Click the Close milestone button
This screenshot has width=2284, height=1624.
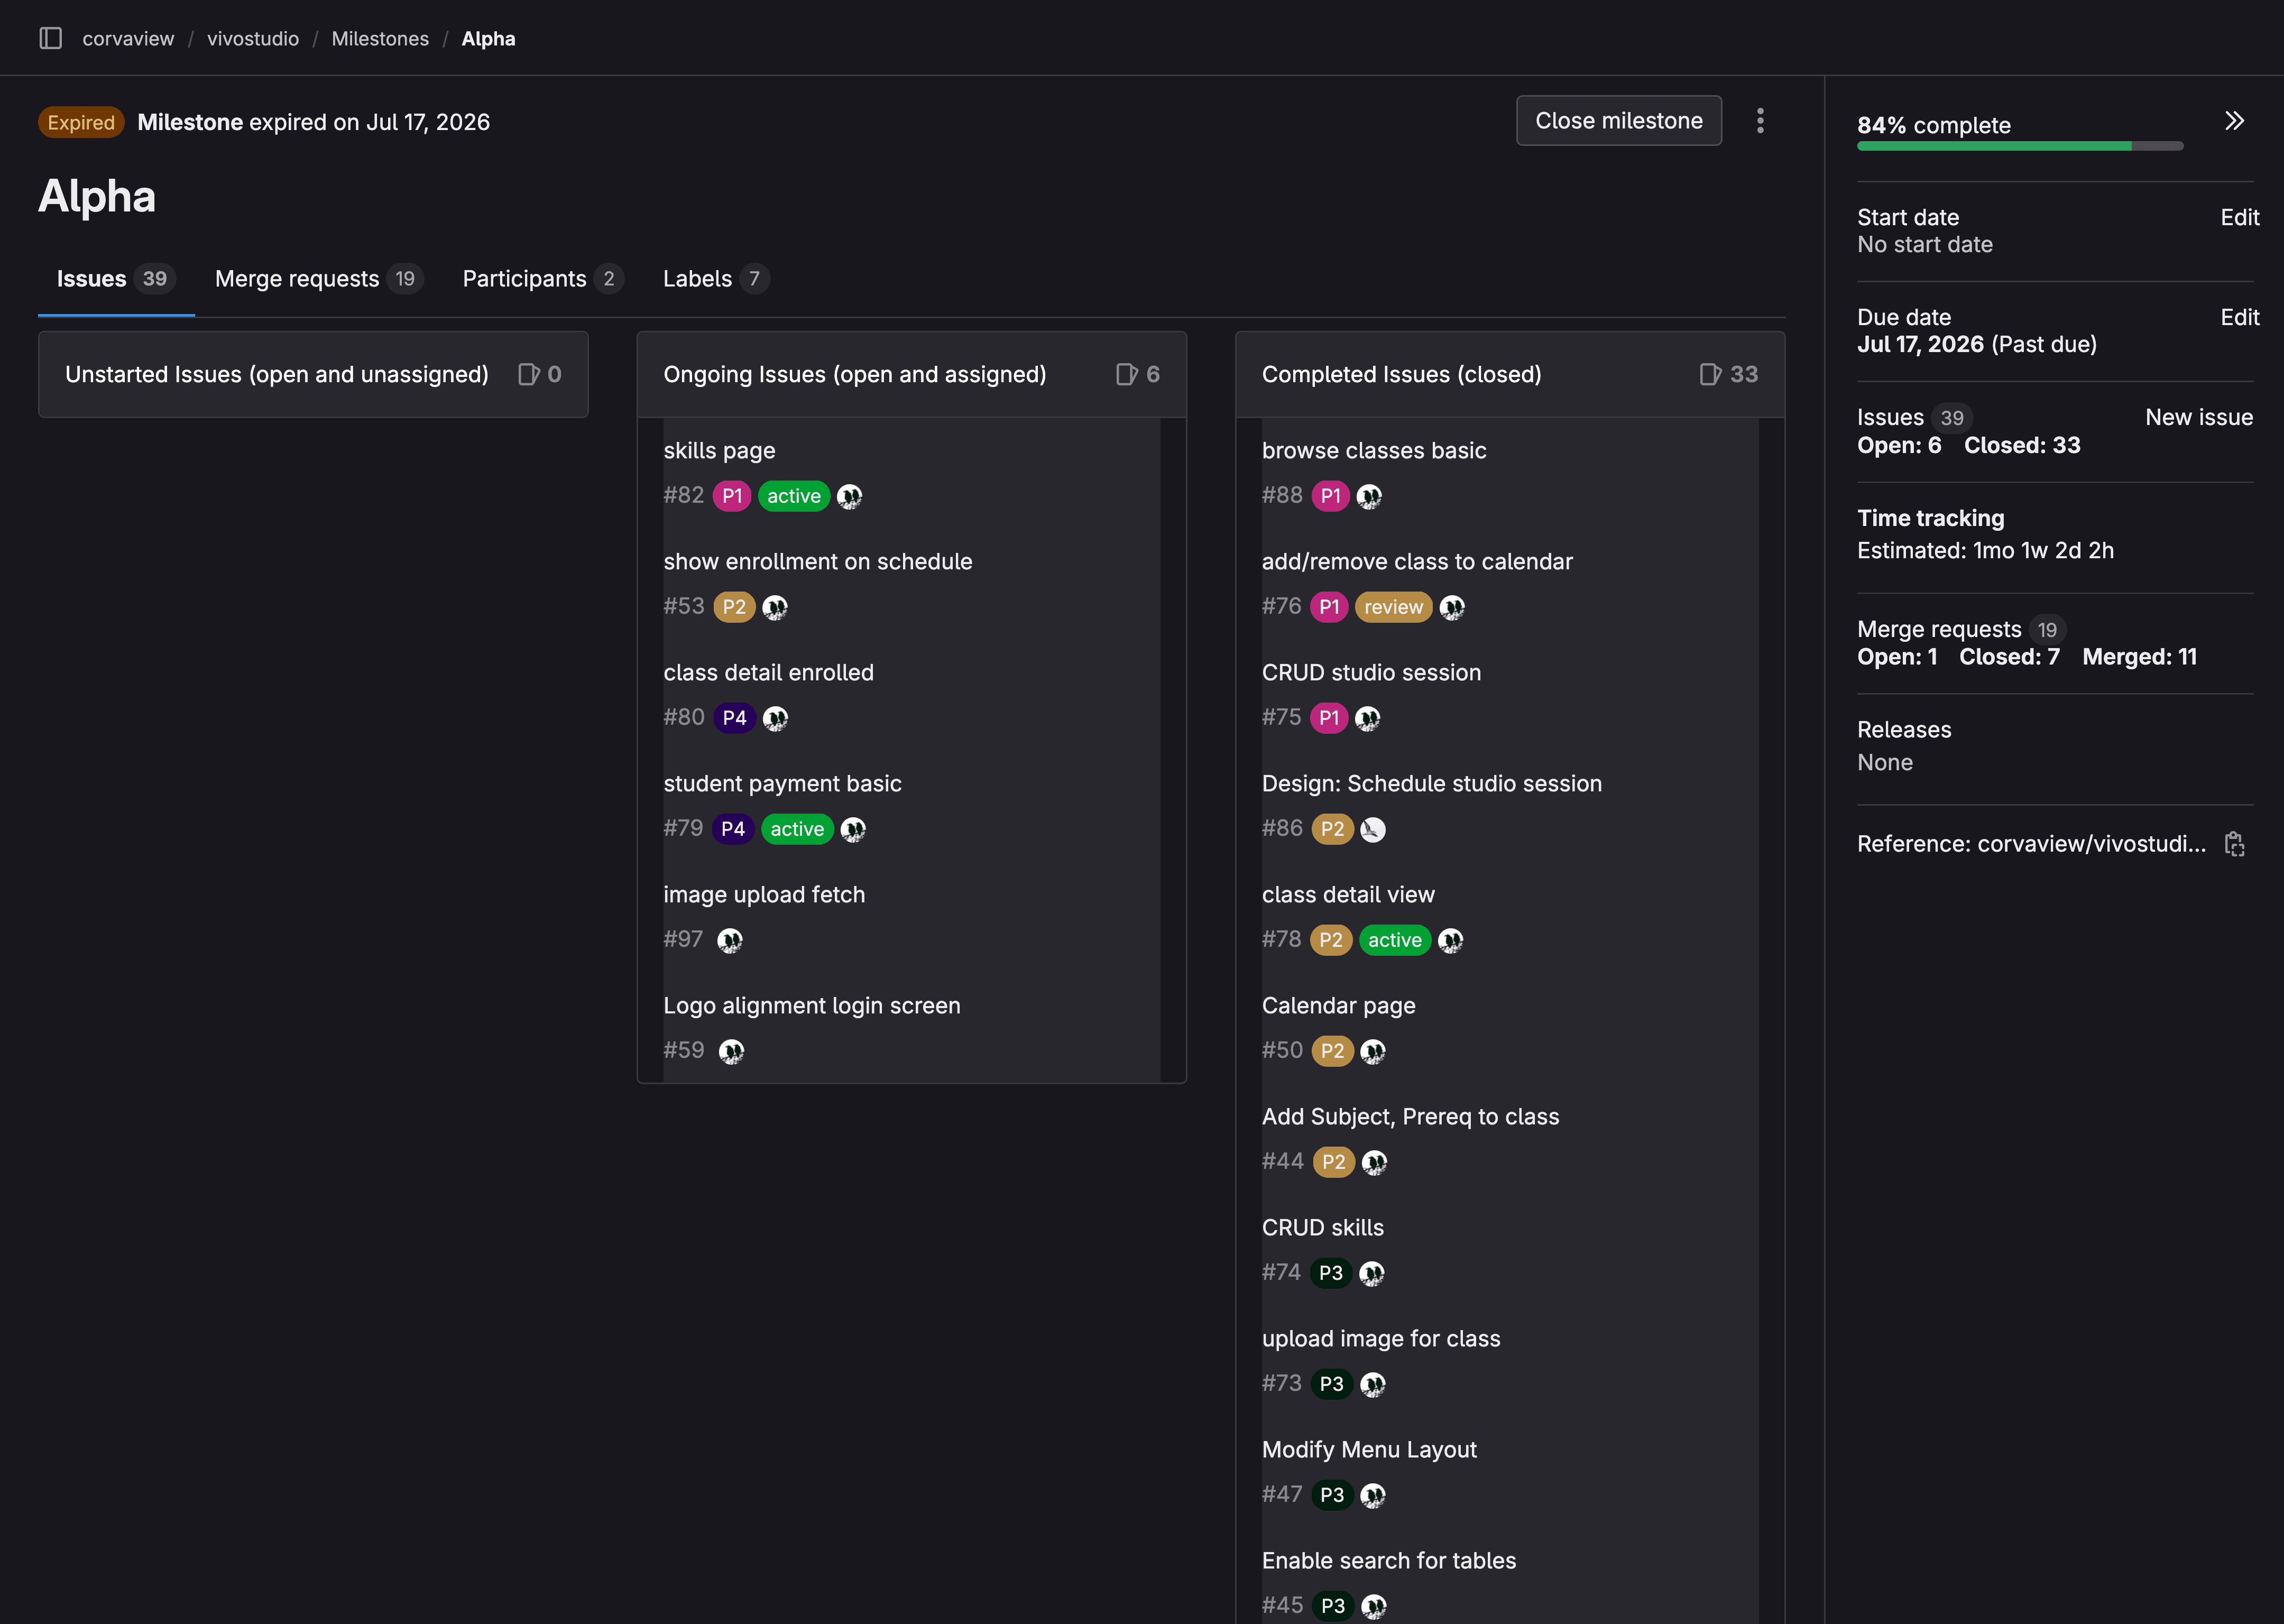1619,121
